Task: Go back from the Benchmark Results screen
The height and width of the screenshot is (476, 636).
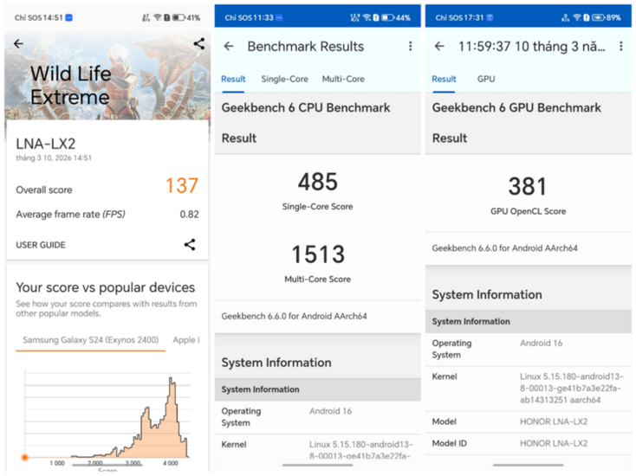Action: pyautogui.click(x=229, y=47)
